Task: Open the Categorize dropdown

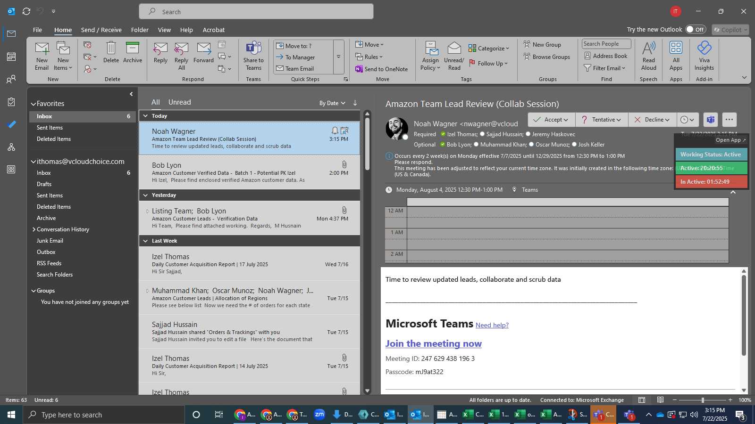Action: [489, 49]
